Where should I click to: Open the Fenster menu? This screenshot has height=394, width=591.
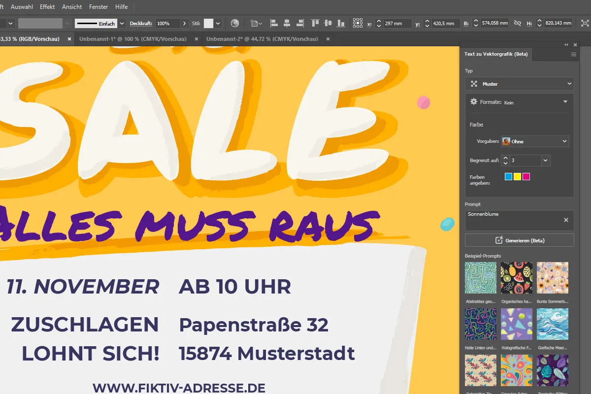(x=98, y=7)
